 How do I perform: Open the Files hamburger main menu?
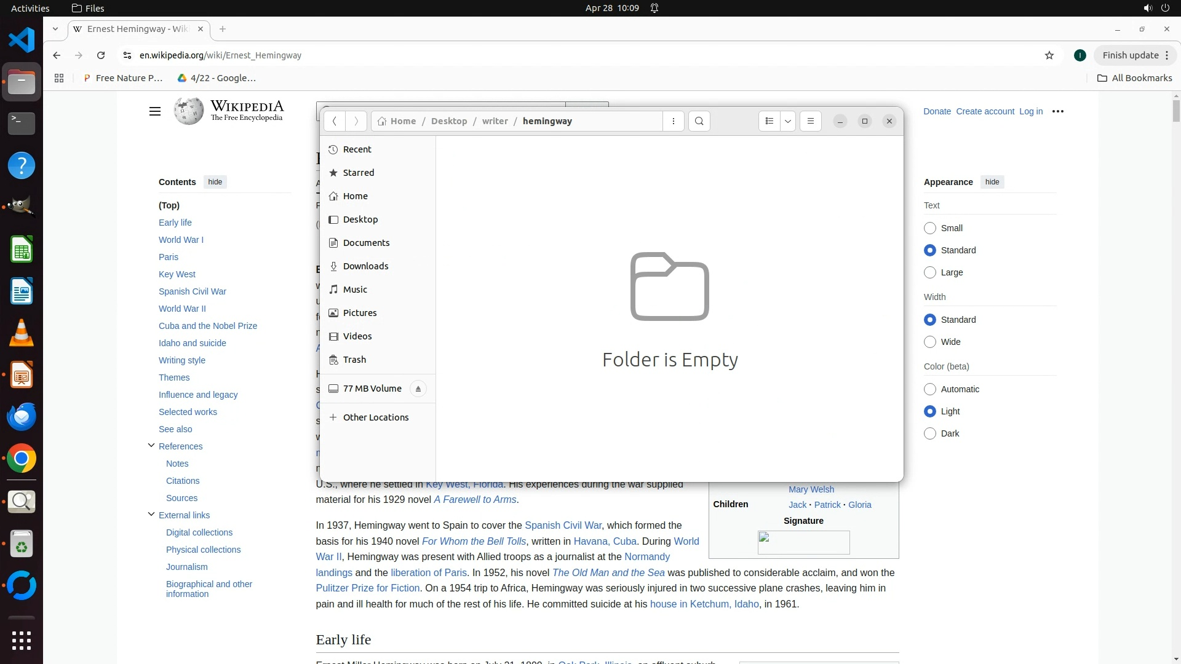tap(810, 121)
